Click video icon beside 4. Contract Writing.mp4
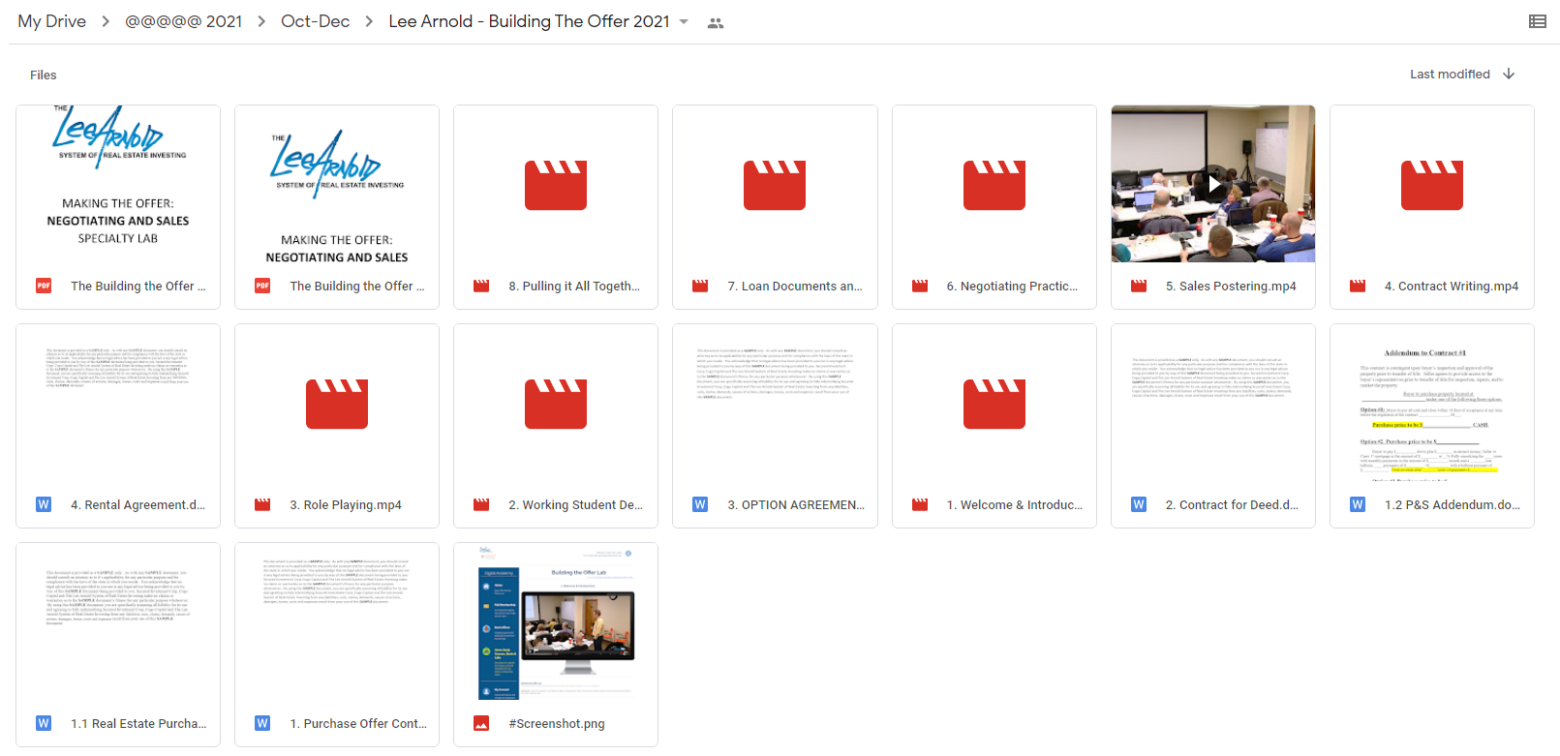1560x756 pixels. click(1358, 286)
